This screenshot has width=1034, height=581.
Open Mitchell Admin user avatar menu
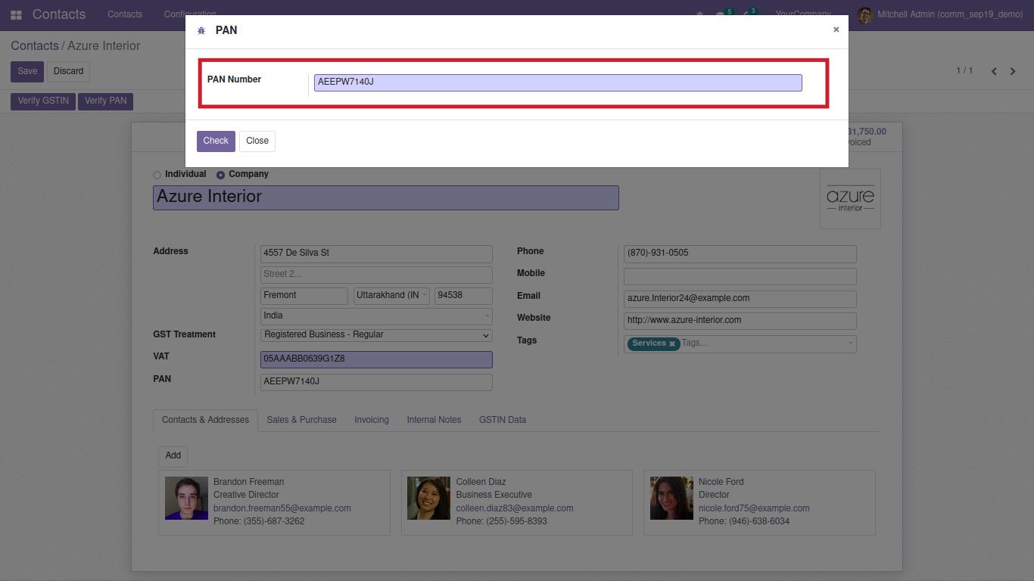(x=864, y=14)
